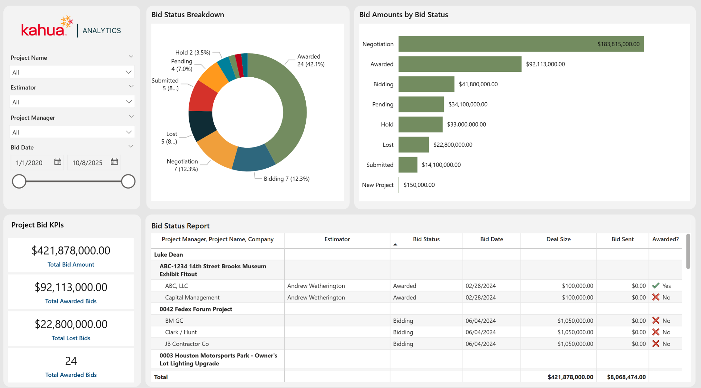The height and width of the screenshot is (388, 701).
Task: Sort table by Deal Size column header
Action: (x=558, y=239)
